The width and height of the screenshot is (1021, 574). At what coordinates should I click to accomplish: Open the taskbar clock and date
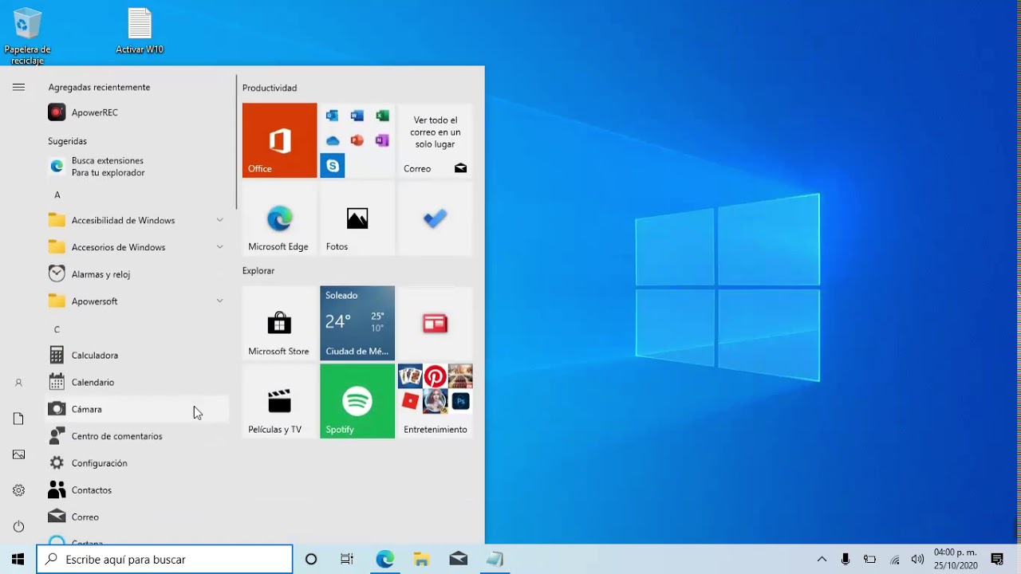point(956,559)
